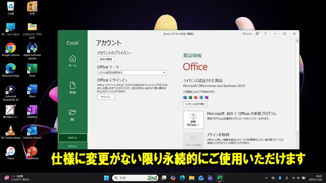Viewport: 326px width, 183px height.
Task: Click the 設定の管理 button
Action: 106,59
